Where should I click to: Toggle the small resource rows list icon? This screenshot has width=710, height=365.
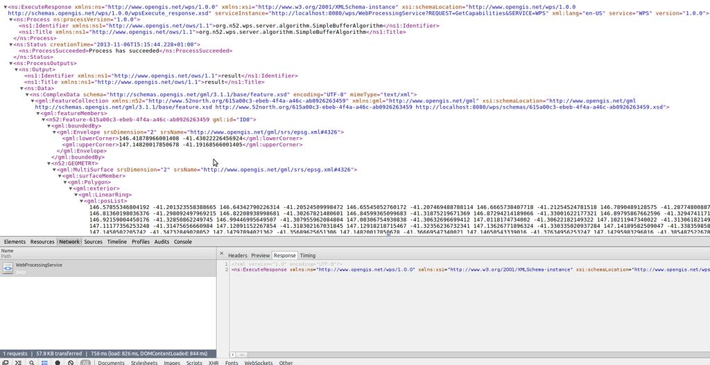44,363
